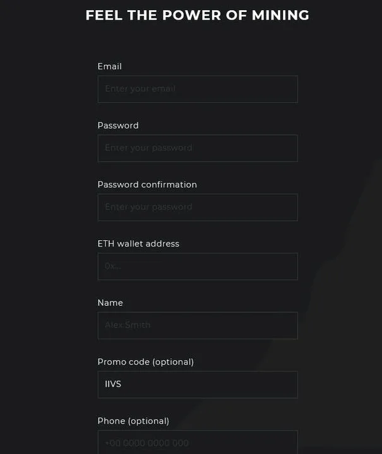Select the Phone number input field
This screenshot has width=382, height=454.
click(x=197, y=443)
